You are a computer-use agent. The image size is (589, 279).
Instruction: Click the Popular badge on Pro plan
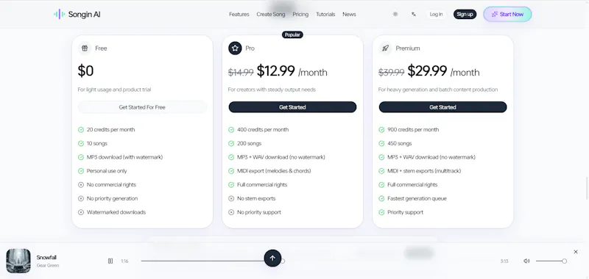pyautogui.click(x=292, y=35)
